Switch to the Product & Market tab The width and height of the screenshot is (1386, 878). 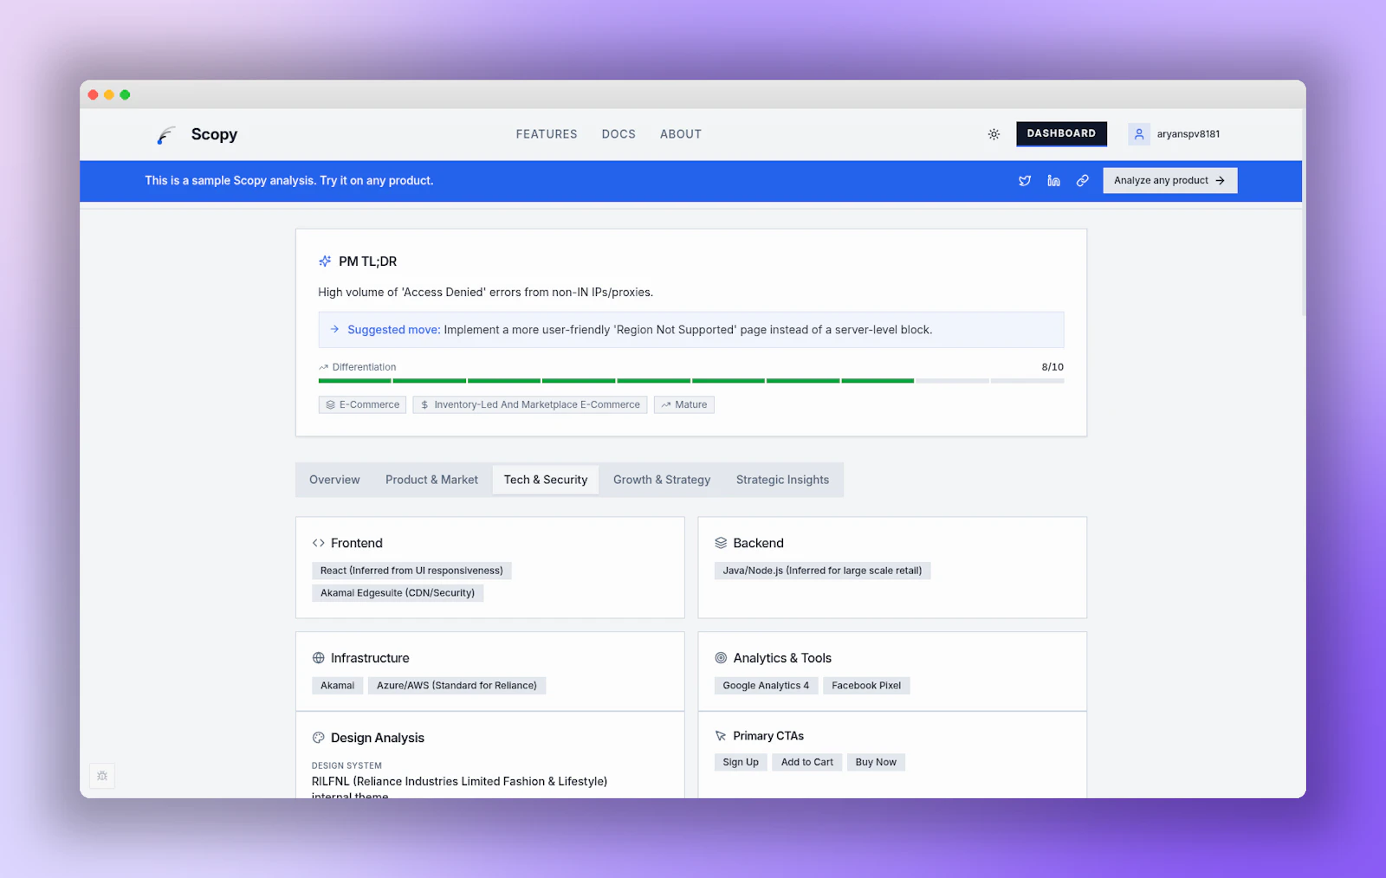431,480
